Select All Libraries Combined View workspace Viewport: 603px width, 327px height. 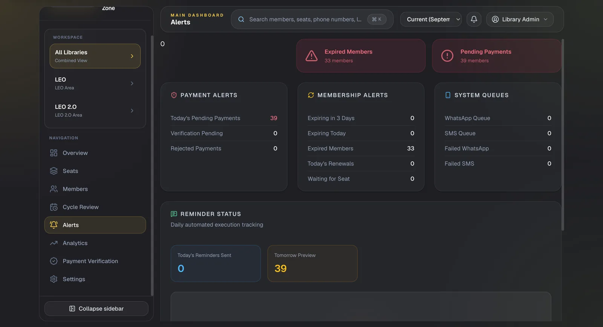click(95, 56)
